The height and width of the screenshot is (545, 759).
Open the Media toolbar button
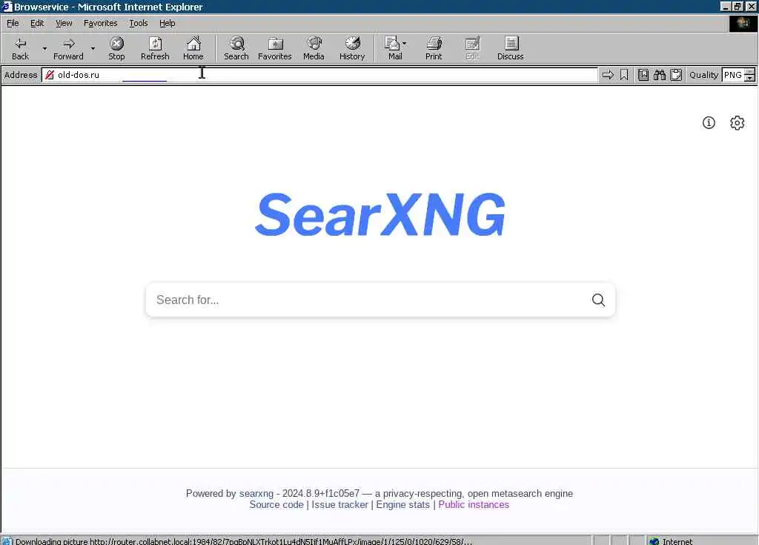pos(314,48)
